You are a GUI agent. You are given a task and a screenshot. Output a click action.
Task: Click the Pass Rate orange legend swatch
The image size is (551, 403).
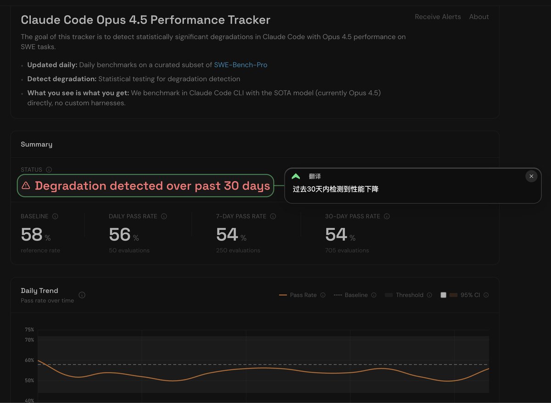coord(283,295)
